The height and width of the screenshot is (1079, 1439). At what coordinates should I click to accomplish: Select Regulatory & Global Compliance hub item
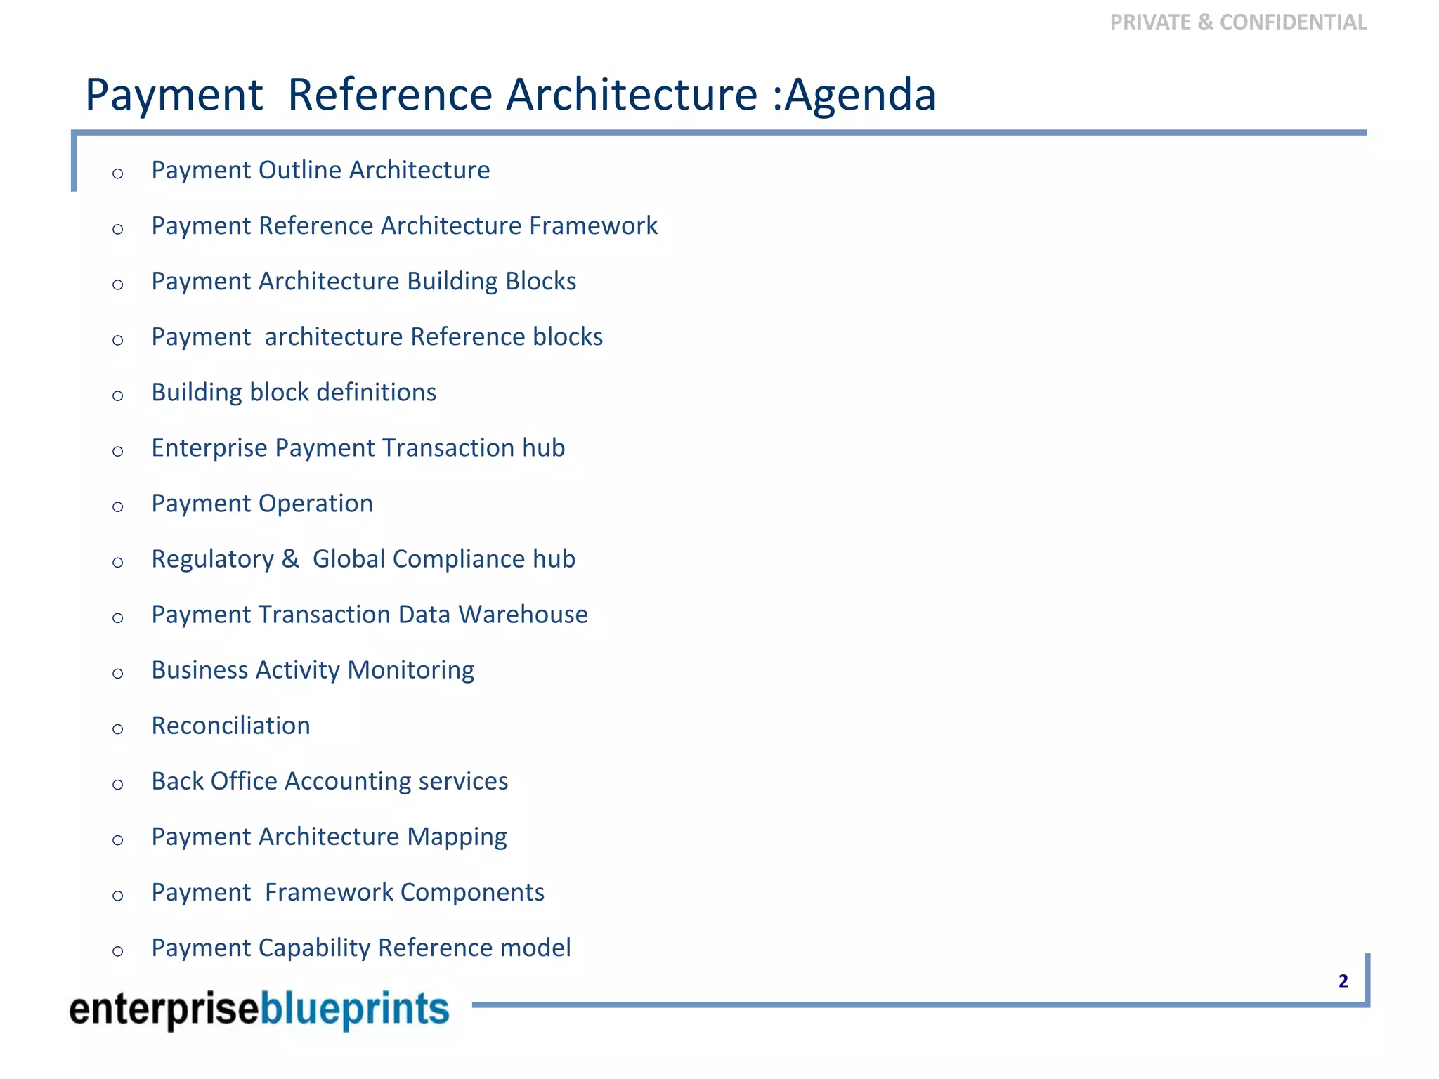click(363, 559)
